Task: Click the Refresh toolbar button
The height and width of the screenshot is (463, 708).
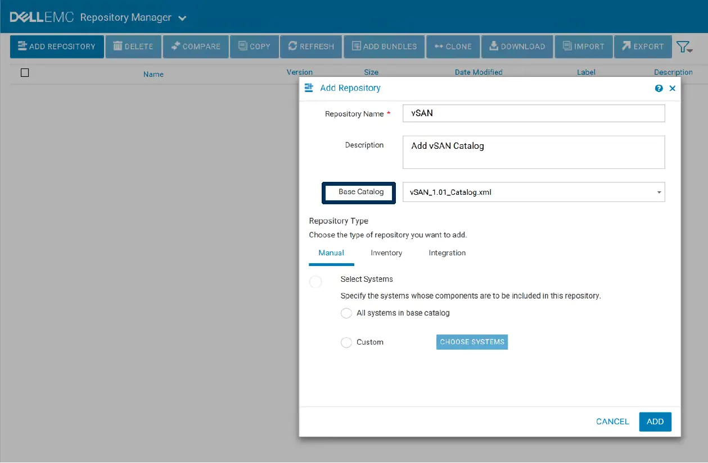Action: tap(311, 47)
